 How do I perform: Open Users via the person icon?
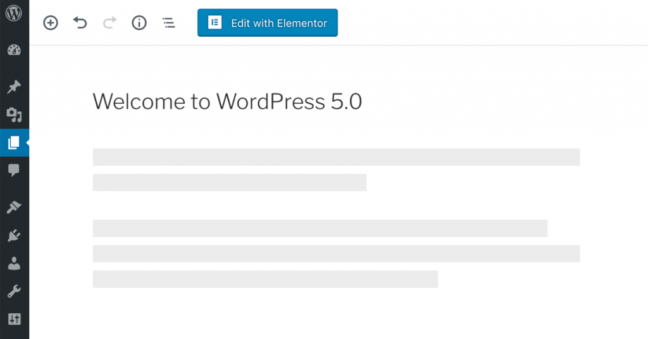click(14, 264)
